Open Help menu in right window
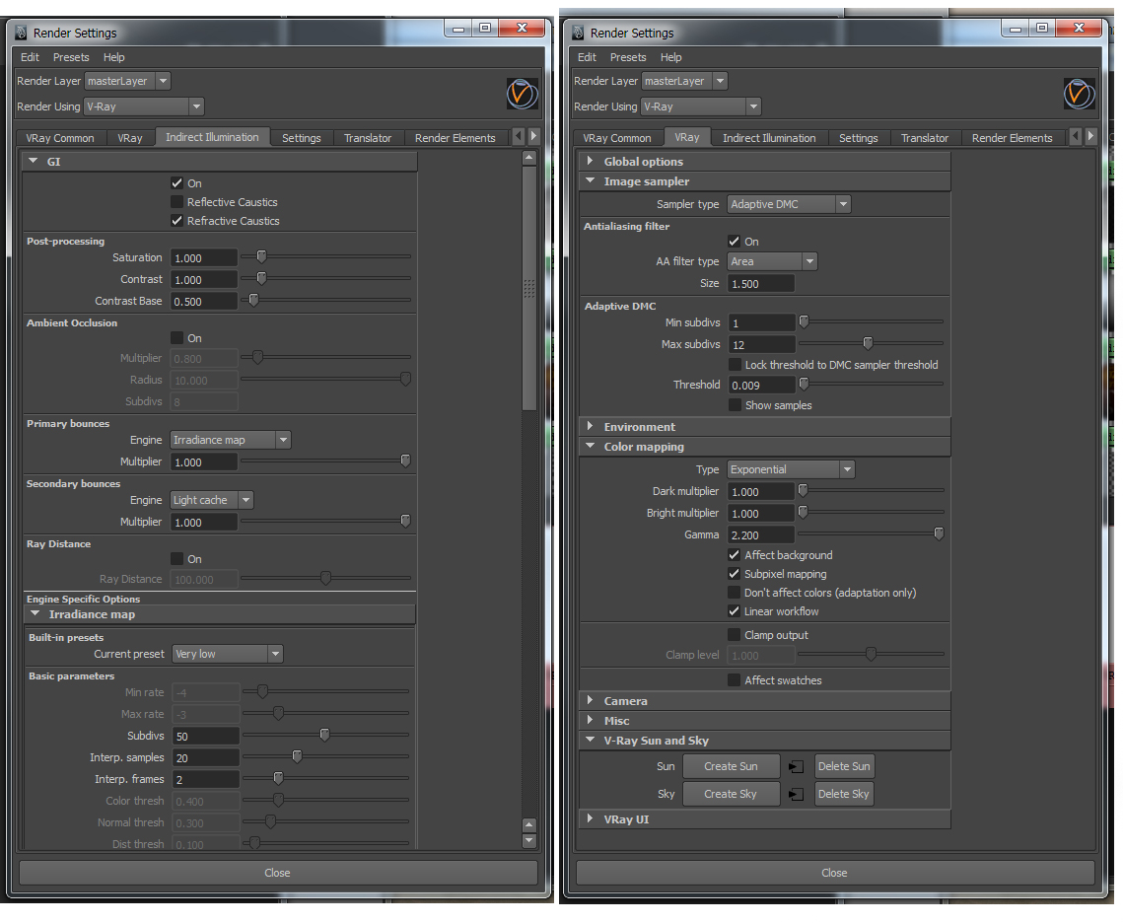Viewport: 1123px width, 923px height. coord(671,57)
